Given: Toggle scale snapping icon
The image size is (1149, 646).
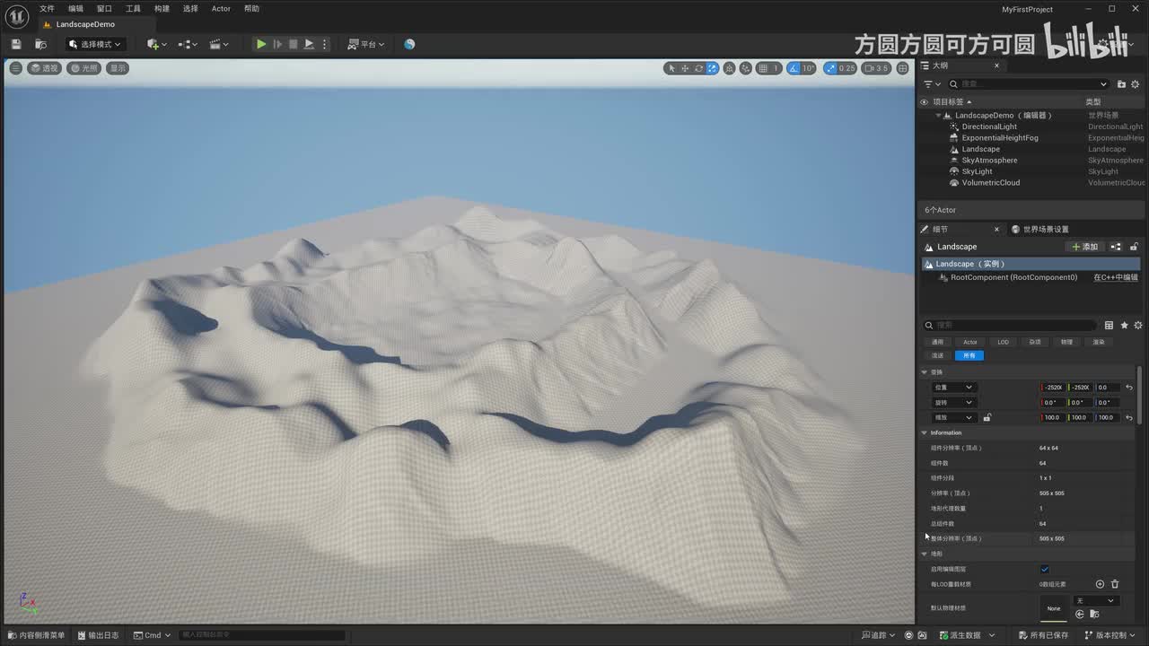Looking at the screenshot, I should tap(830, 68).
